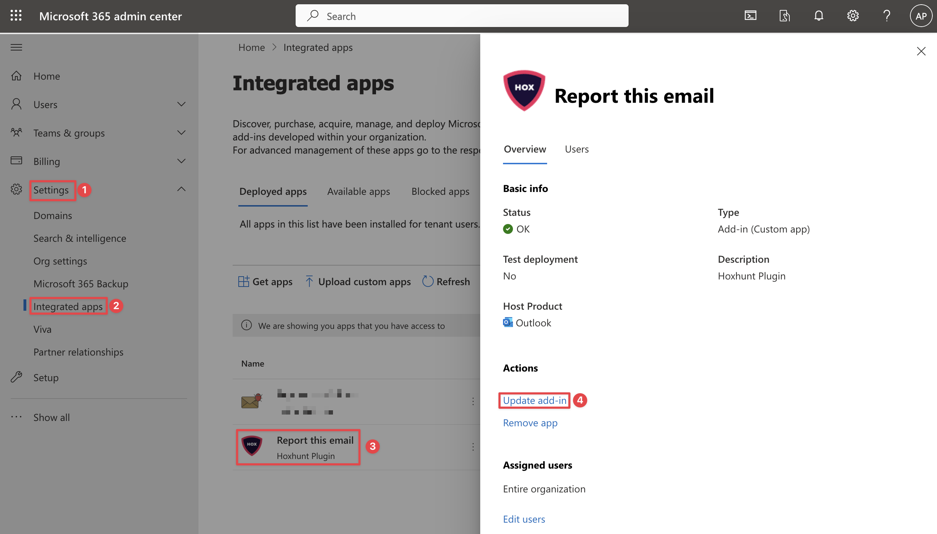Open more options for Report this email row

tap(473, 447)
